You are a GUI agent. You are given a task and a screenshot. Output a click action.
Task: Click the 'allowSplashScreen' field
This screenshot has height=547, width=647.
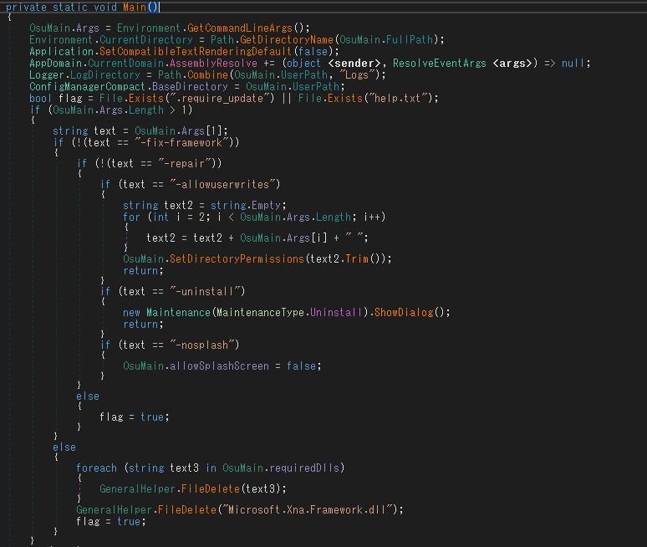click(219, 366)
